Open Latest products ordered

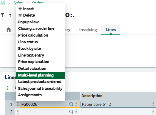click(40, 82)
